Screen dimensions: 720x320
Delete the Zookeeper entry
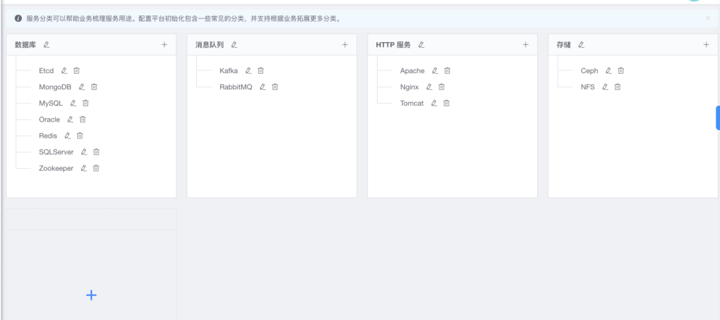pyautogui.click(x=96, y=168)
